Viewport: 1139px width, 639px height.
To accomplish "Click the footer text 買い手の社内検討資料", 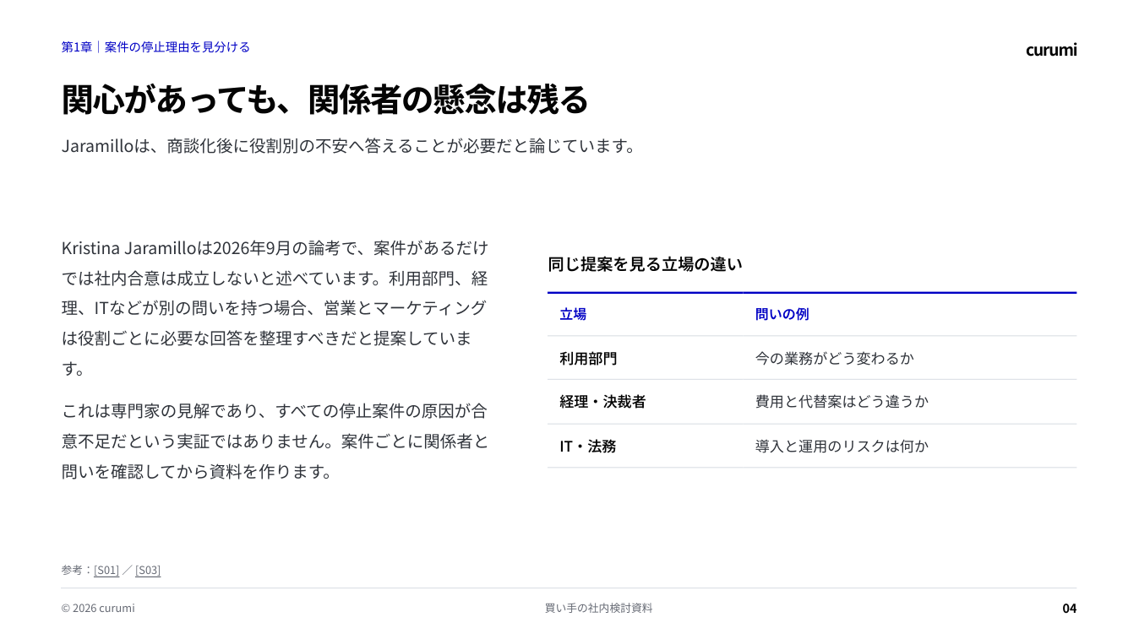I will point(599,608).
